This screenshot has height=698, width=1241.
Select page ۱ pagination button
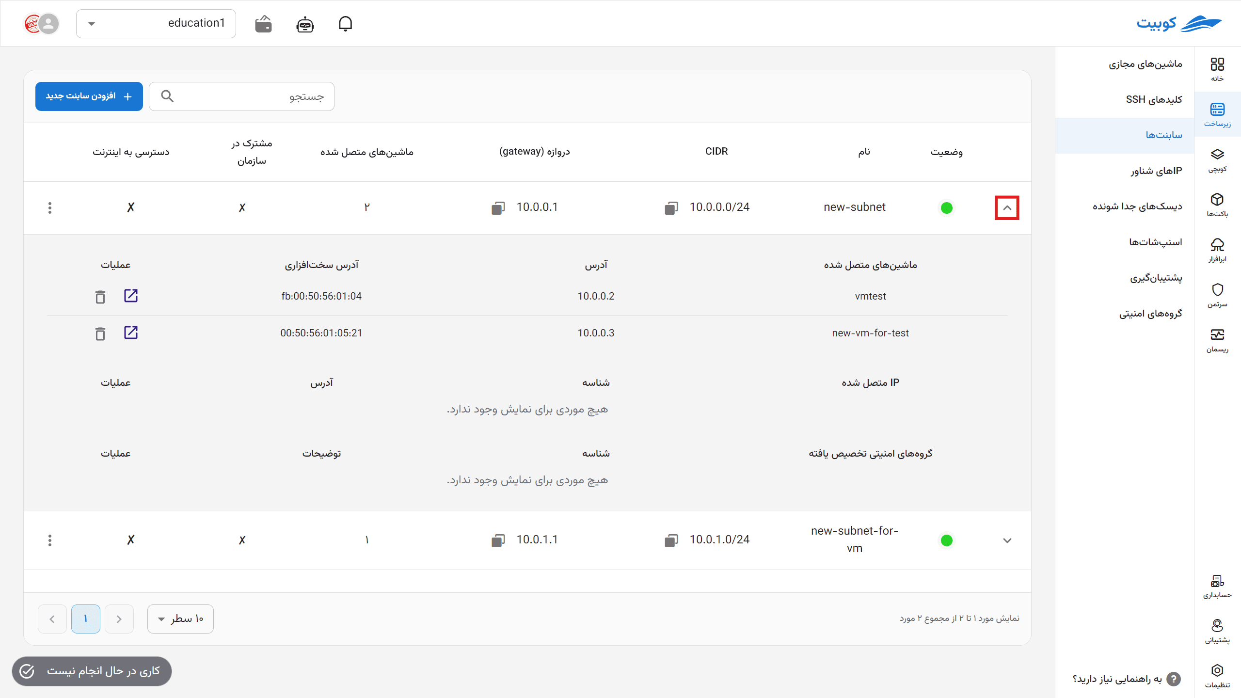tap(86, 619)
